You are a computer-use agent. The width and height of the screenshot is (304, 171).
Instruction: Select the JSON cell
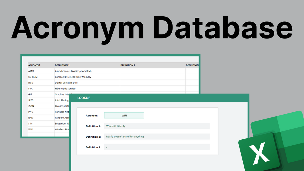41,106
